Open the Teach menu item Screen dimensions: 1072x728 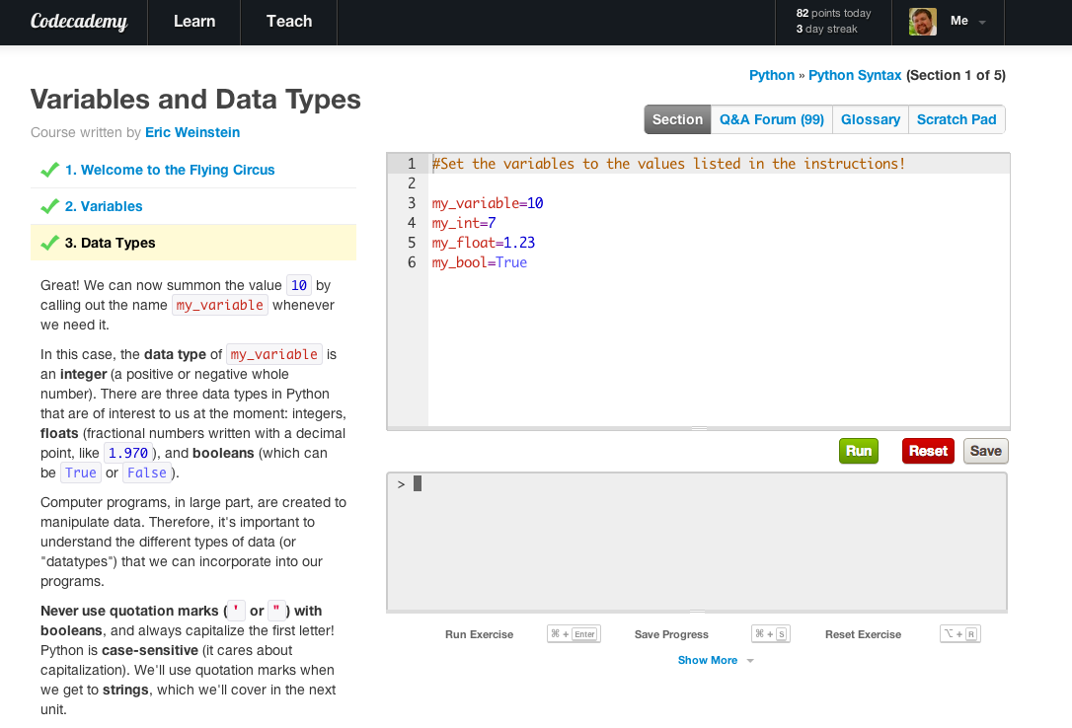[288, 22]
